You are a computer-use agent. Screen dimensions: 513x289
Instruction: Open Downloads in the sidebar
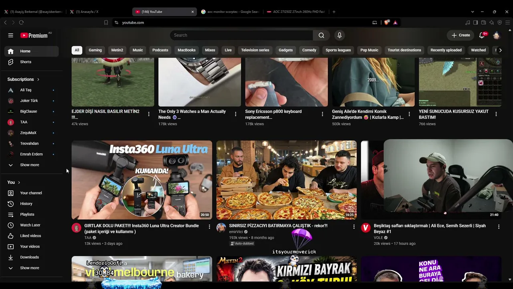[32, 257]
